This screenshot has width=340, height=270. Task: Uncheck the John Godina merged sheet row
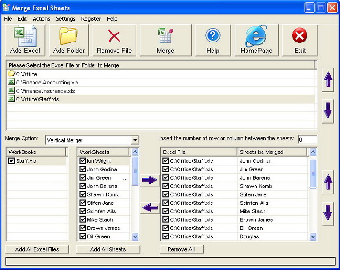tap(166, 161)
